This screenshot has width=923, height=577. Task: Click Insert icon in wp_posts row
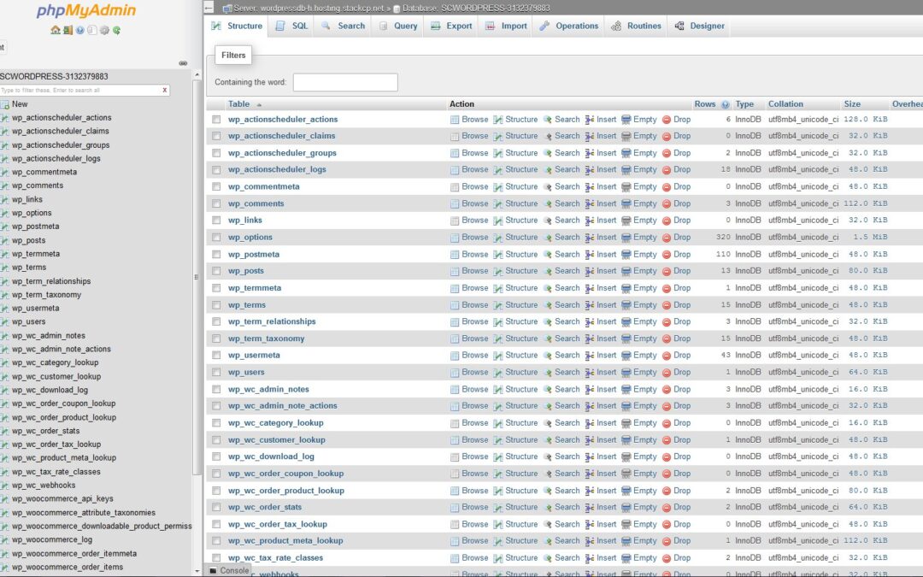[589, 271]
